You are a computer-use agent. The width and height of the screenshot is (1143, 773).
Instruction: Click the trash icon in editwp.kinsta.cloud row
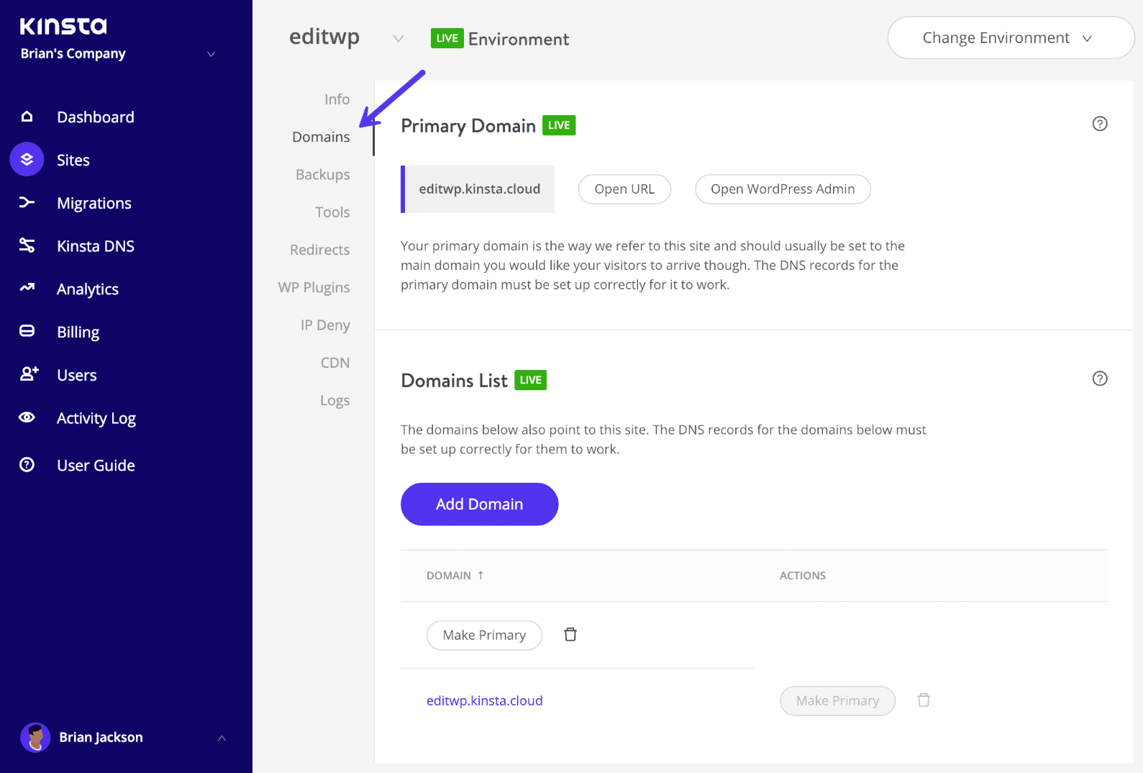point(924,700)
